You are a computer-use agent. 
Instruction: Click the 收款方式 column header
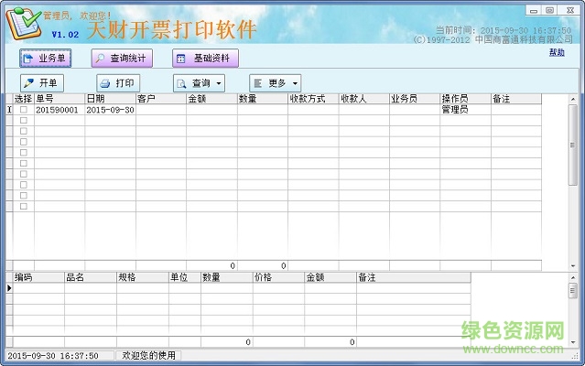[313, 99]
